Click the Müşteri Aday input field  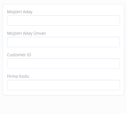(63, 21)
